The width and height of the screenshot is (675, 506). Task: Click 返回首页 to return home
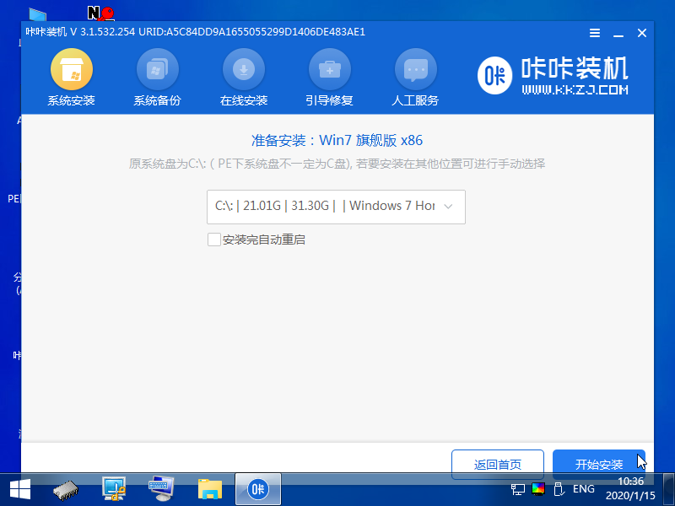coord(498,464)
